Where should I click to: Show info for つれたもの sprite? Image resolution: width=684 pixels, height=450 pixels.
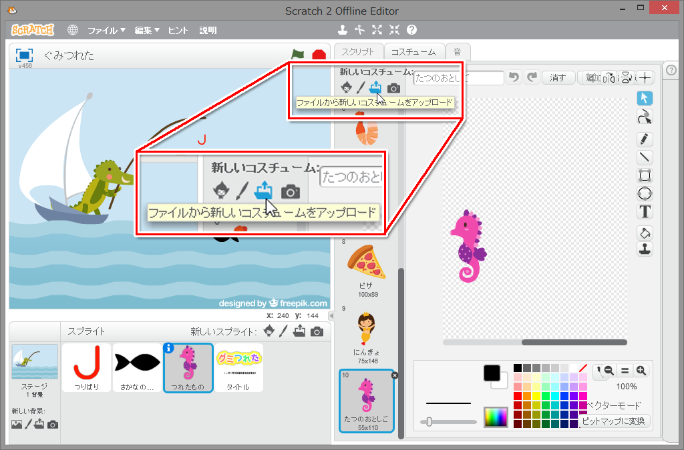(168, 348)
